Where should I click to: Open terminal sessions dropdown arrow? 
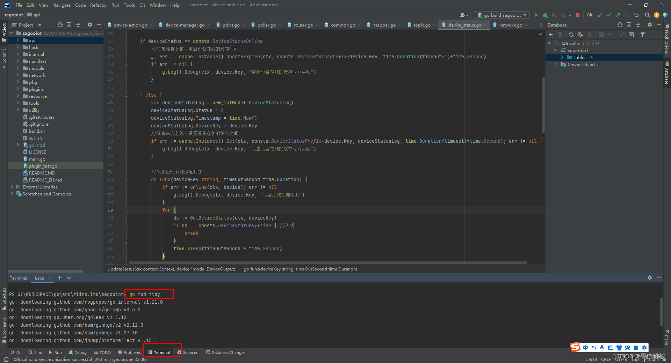tap(69, 278)
